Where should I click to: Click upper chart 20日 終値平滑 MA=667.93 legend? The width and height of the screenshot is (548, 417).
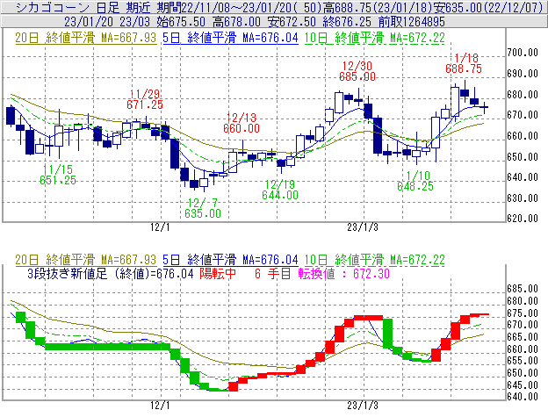[86, 38]
